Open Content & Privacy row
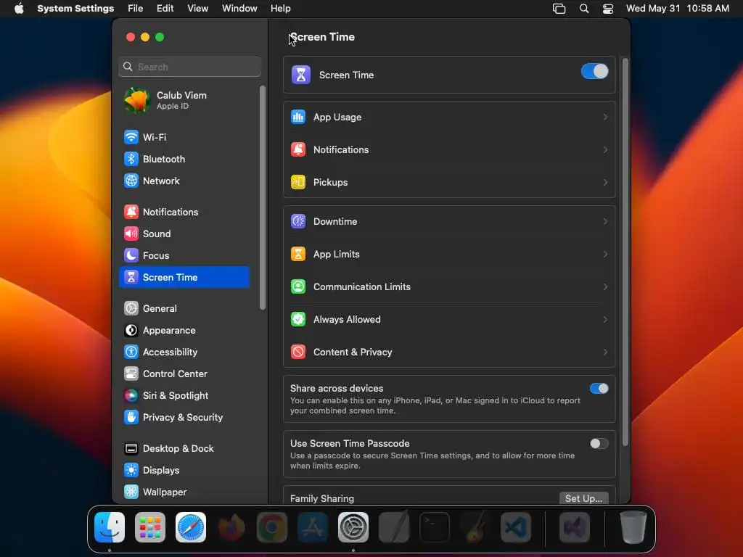 [449, 352]
